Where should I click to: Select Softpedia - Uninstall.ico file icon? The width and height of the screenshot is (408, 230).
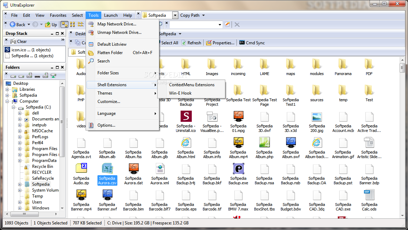tap(186, 116)
